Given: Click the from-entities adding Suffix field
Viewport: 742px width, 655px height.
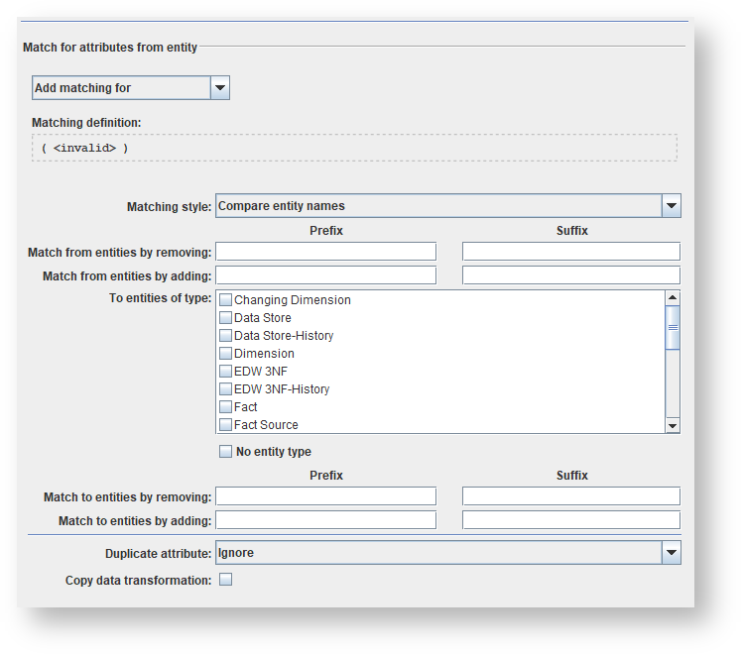Looking at the screenshot, I should [571, 275].
